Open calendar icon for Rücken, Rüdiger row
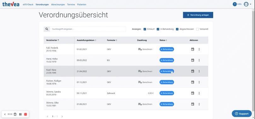Image resolution: width=255 pixels, height=119 pixels. click(x=193, y=82)
